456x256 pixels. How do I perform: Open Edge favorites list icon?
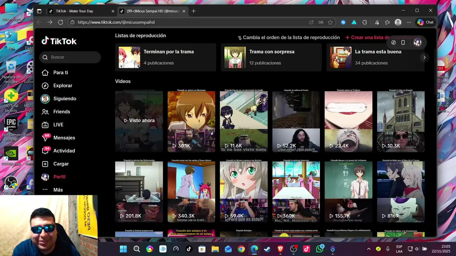tap(387, 22)
